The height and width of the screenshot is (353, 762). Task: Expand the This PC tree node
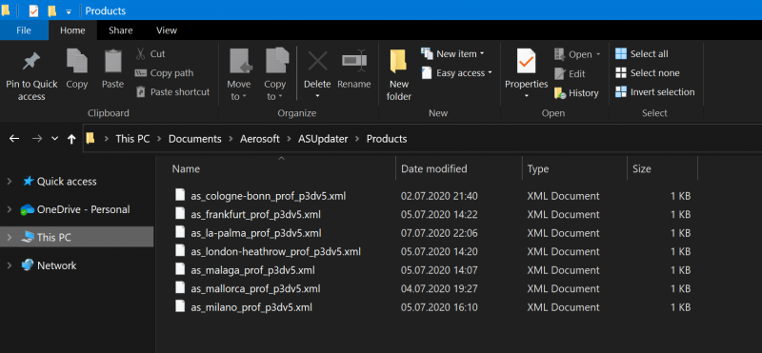pos(10,238)
